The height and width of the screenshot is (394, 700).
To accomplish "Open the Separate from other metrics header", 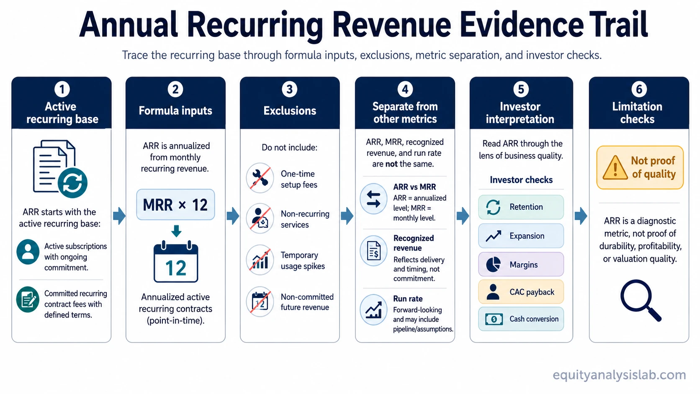I will tap(405, 103).
